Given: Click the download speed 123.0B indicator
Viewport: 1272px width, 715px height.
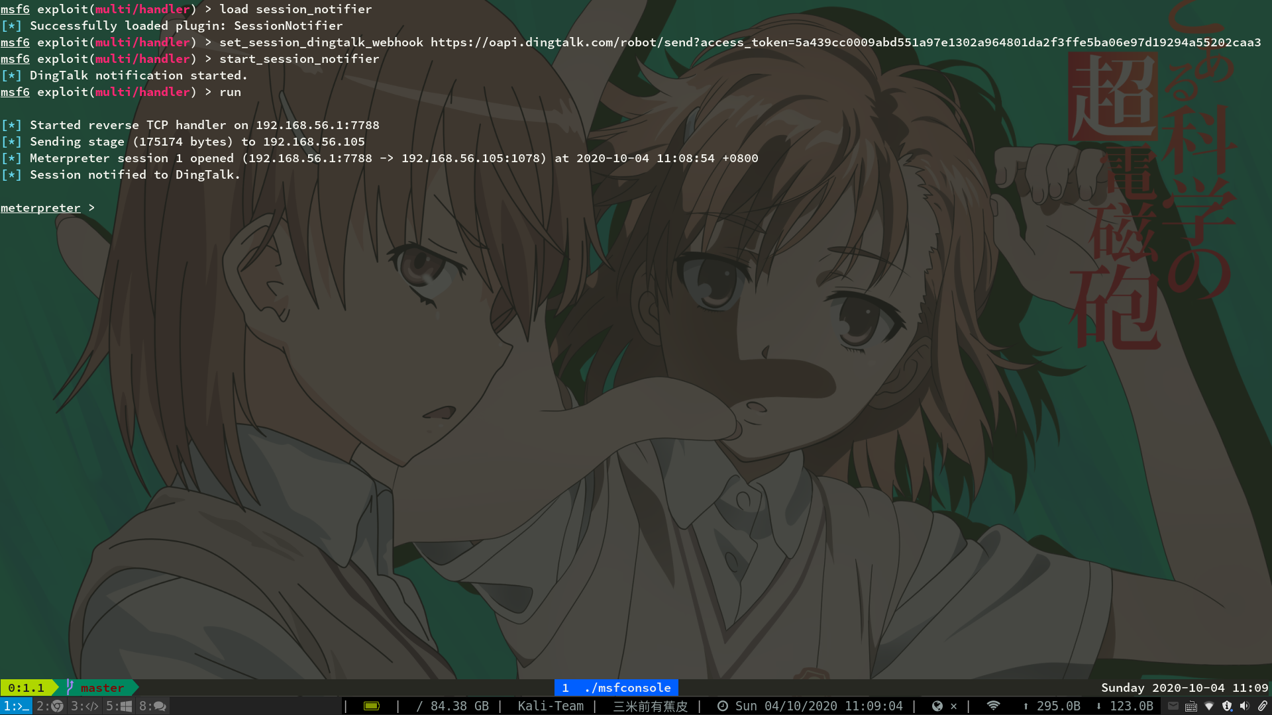Looking at the screenshot, I should click(1125, 706).
